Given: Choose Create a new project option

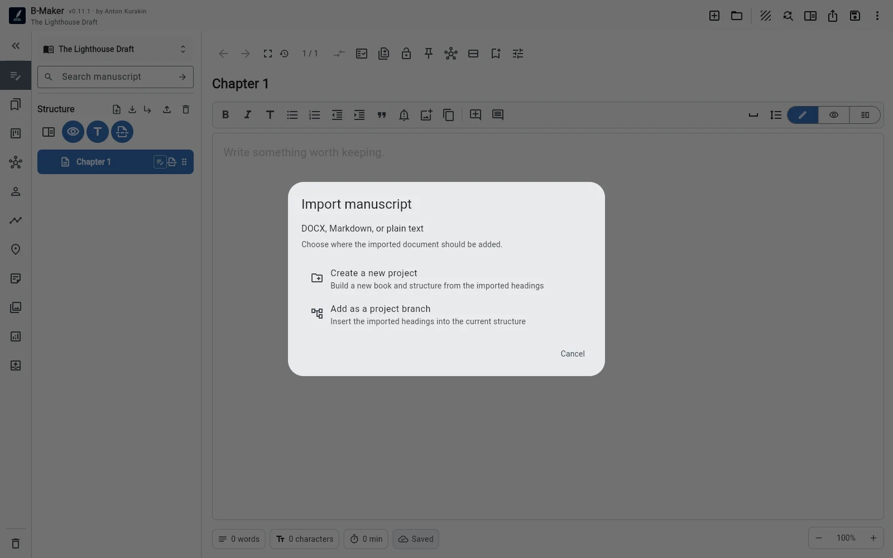Looking at the screenshot, I should pos(446,279).
